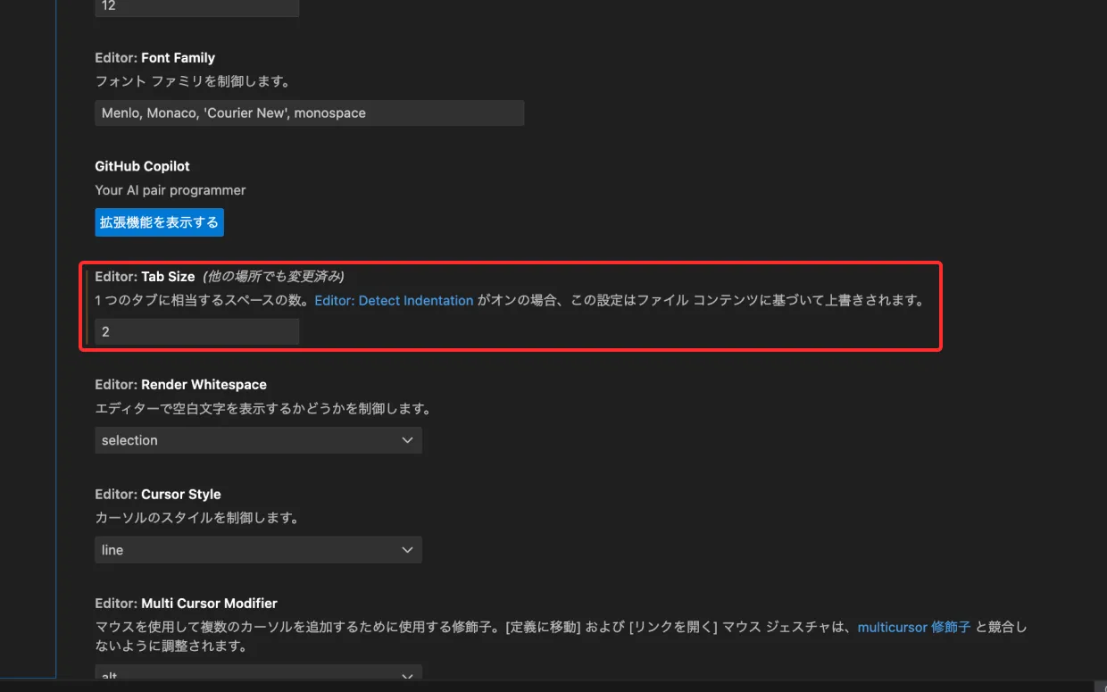Click the chevron arrow on Render Whitespace selector

(407, 440)
